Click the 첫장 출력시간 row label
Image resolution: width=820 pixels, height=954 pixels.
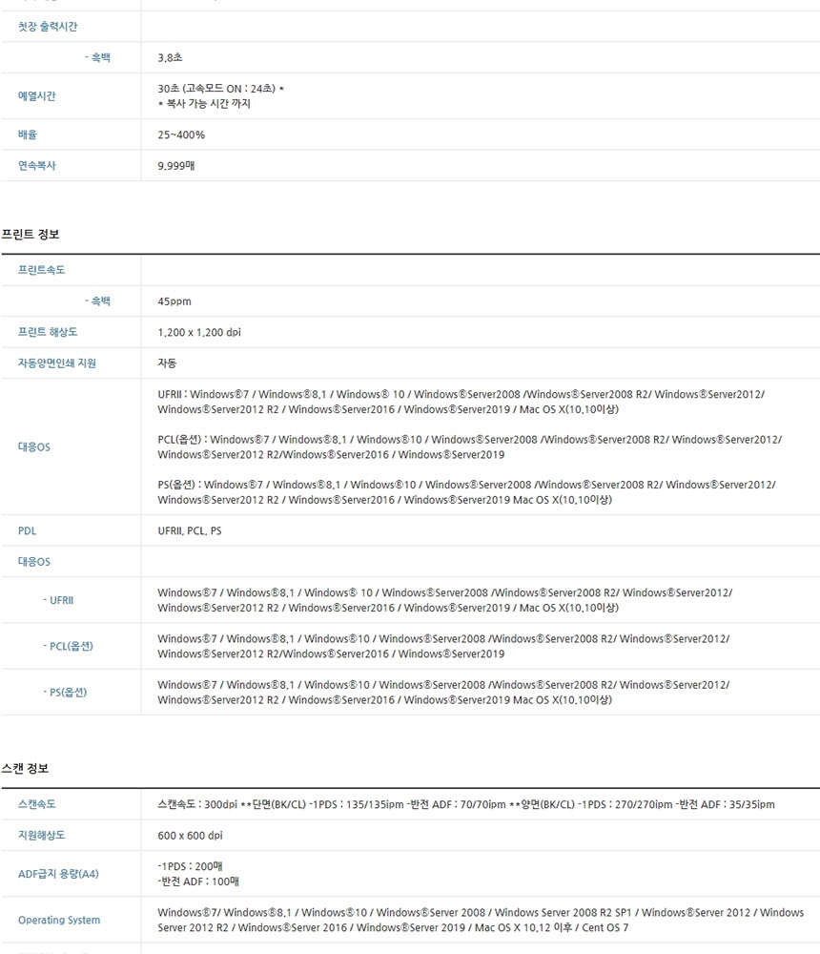(48, 26)
